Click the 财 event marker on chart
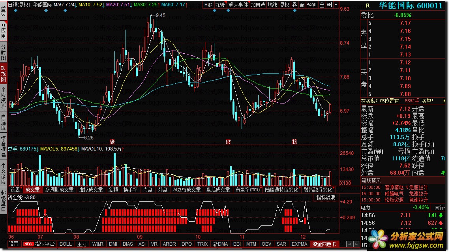450x252 pixels. pyautogui.click(x=228, y=141)
